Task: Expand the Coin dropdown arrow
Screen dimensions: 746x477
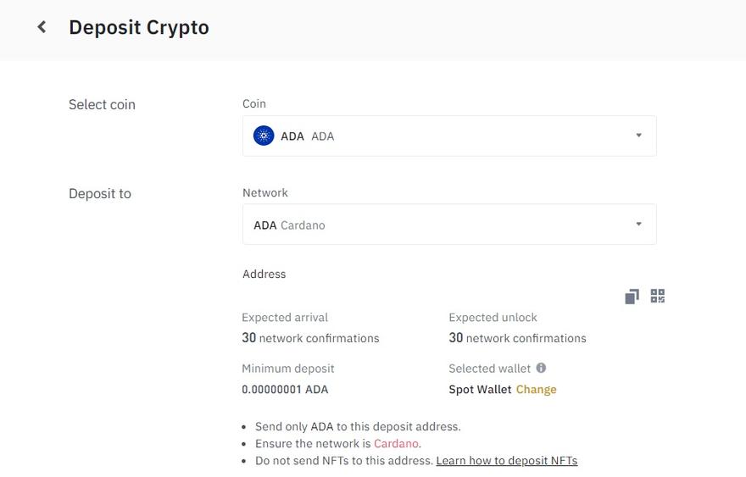Action: tap(639, 136)
